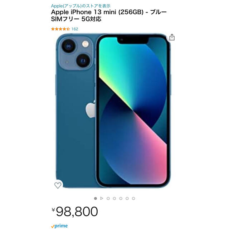Select the third carousel dot
This screenshot has width=229, height=229.
tap(108, 198)
